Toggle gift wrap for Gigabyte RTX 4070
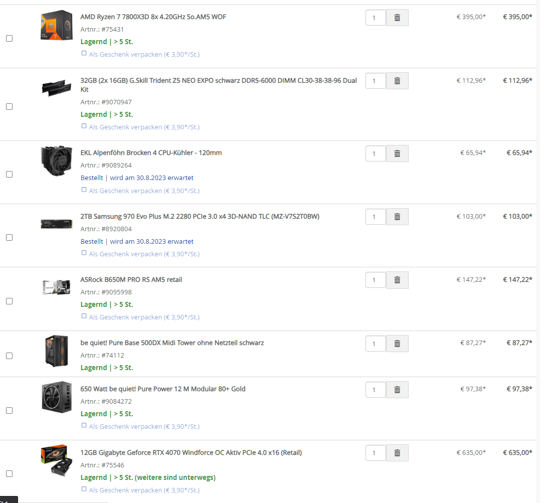 (84, 489)
